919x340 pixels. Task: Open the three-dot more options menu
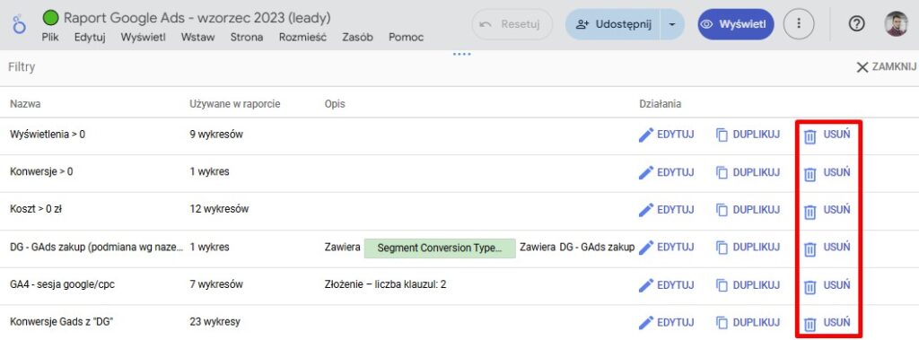(x=798, y=24)
